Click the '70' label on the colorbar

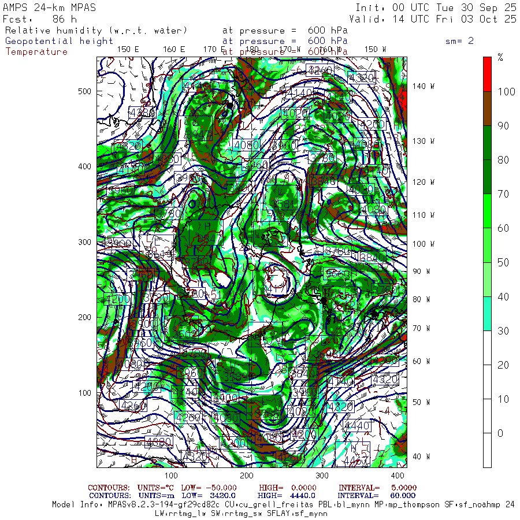pos(503,194)
